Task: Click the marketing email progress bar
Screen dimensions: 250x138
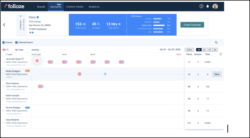Action: 158,29
